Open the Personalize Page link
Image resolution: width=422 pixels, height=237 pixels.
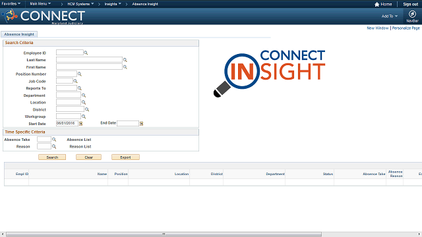click(x=406, y=28)
